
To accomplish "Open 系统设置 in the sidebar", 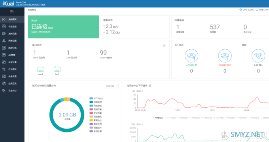I will [x=12, y=34].
